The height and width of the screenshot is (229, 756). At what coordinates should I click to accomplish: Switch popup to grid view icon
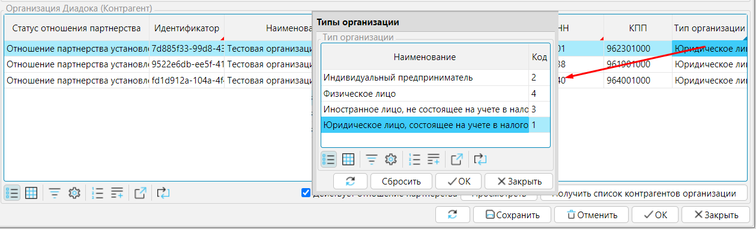[348, 159]
